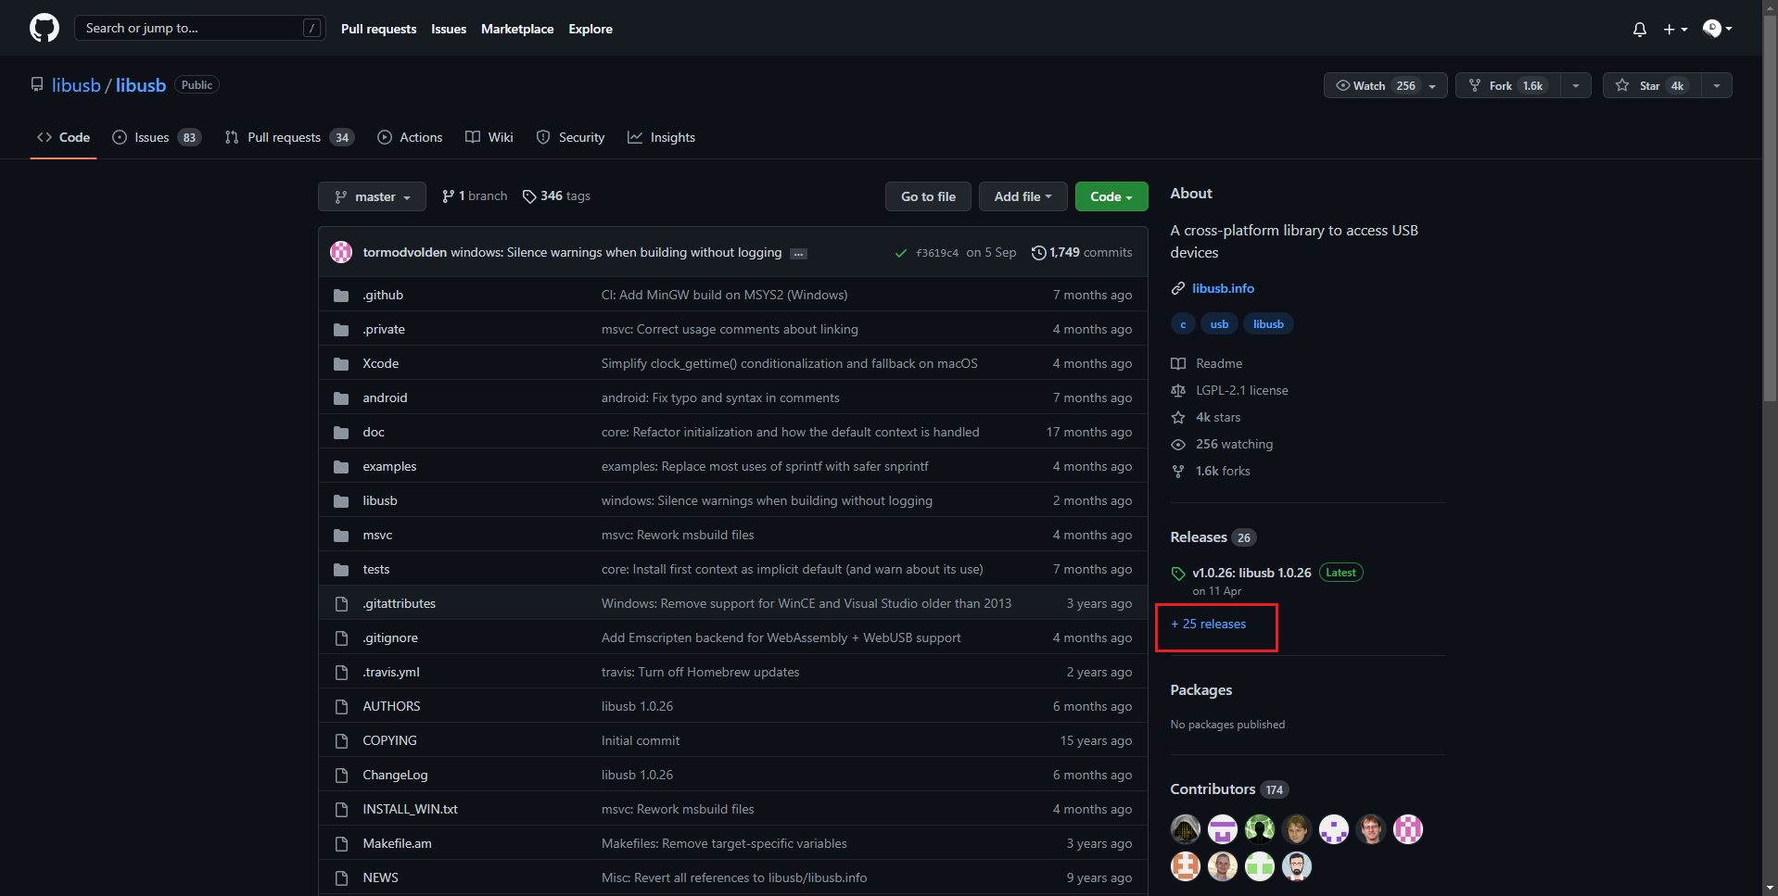Open the user avatar menu
This screenshot has height=896, width=1778.
click(x=1717, y=29)
